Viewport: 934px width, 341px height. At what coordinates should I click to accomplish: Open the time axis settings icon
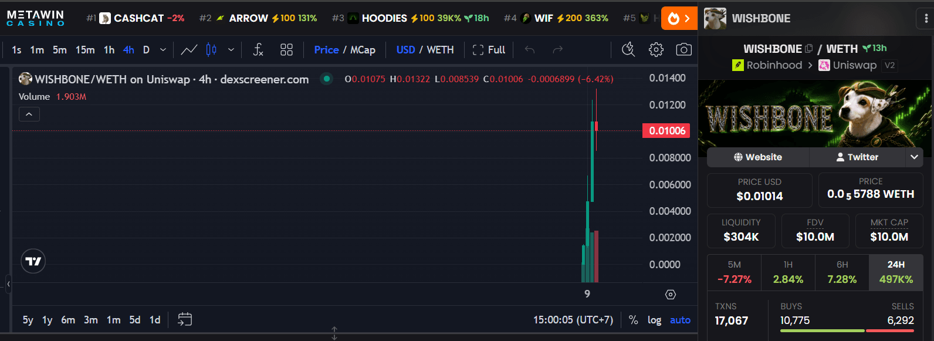point(671,294)
